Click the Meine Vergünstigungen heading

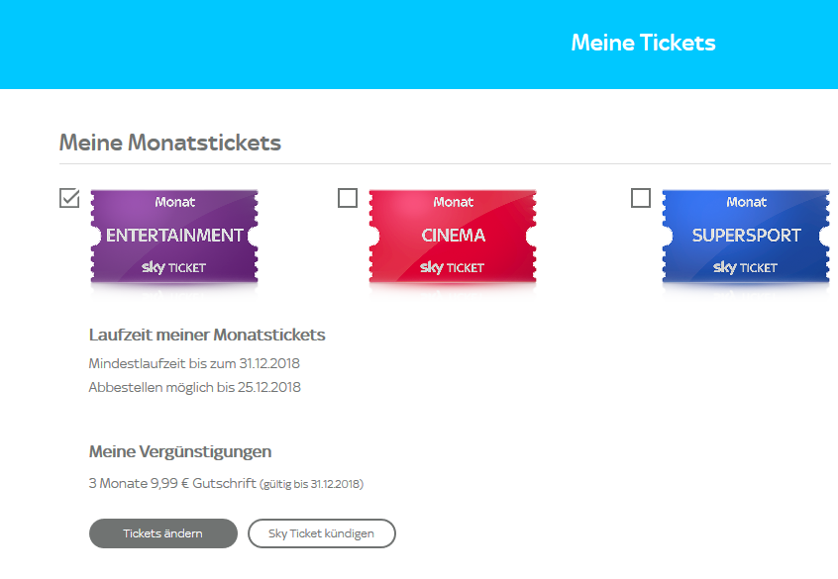(x=180, y=451)
